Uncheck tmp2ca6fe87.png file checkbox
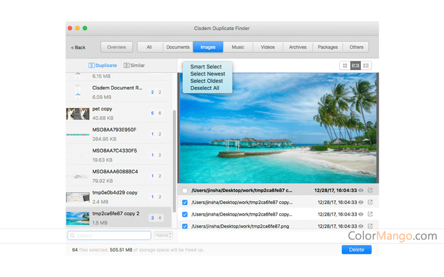Screen dimensions: 444x277 185,226
